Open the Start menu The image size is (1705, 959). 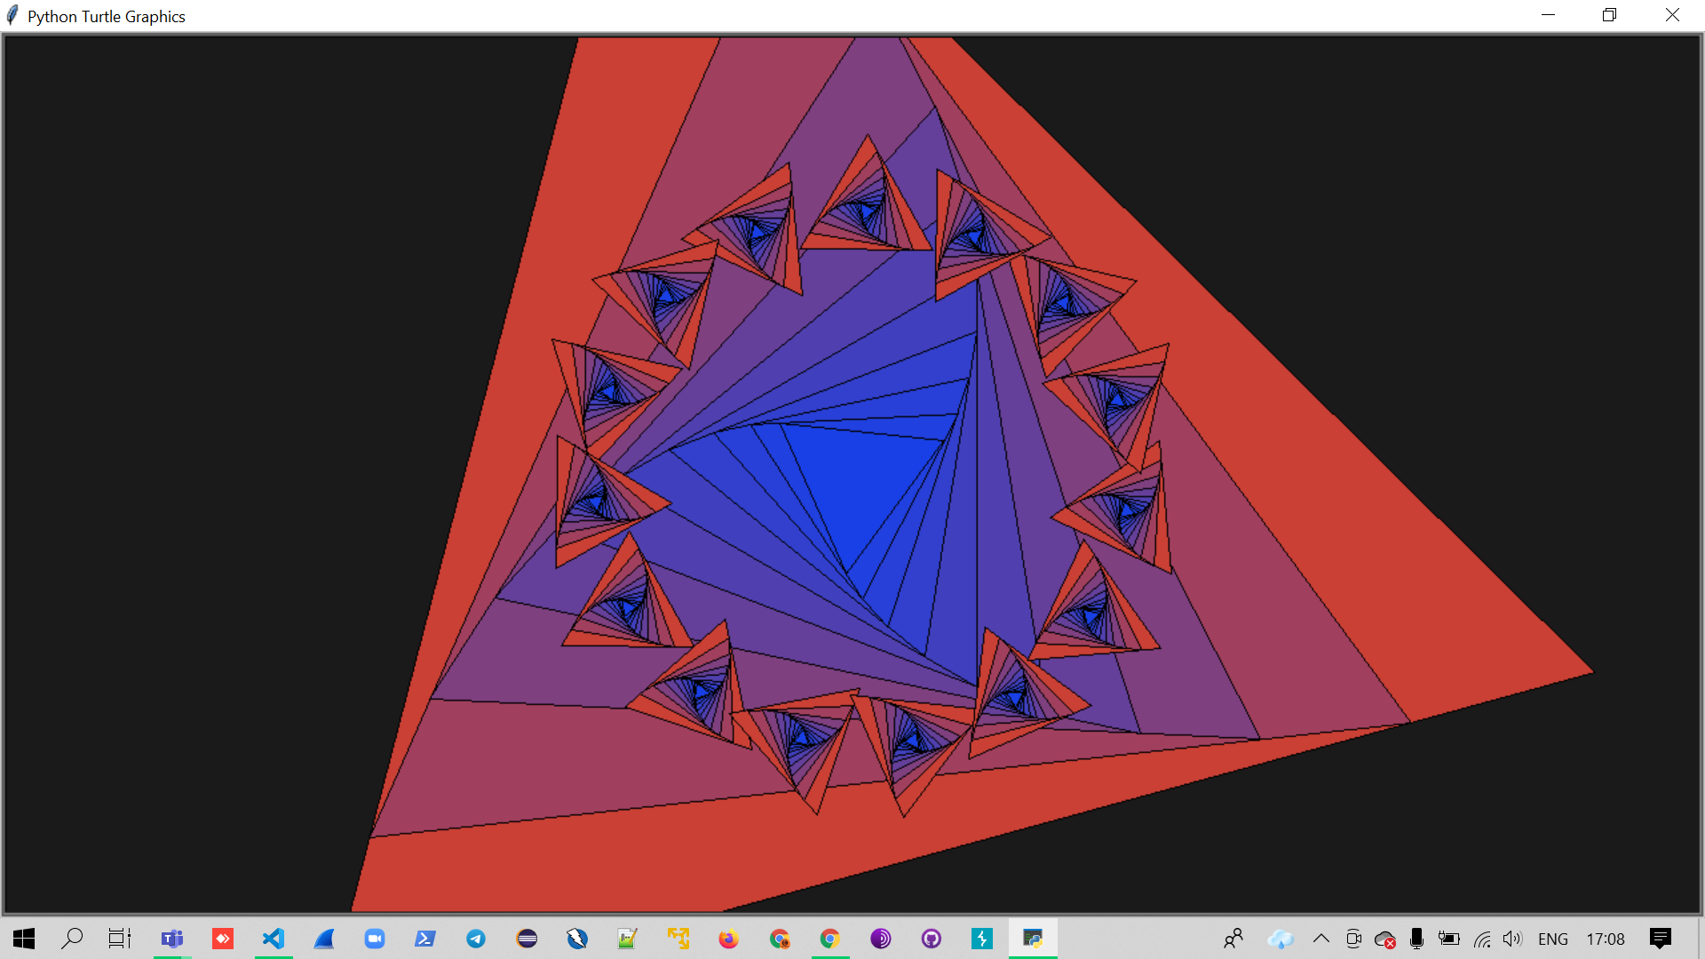pos(23,939)
